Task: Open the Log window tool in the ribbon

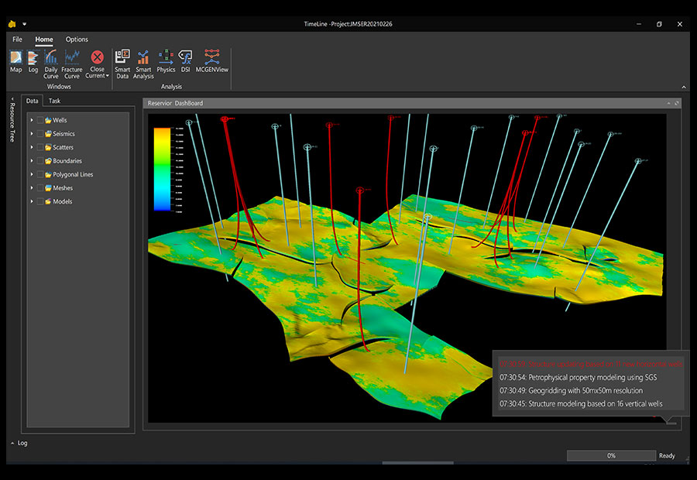Action: [33, 61]
